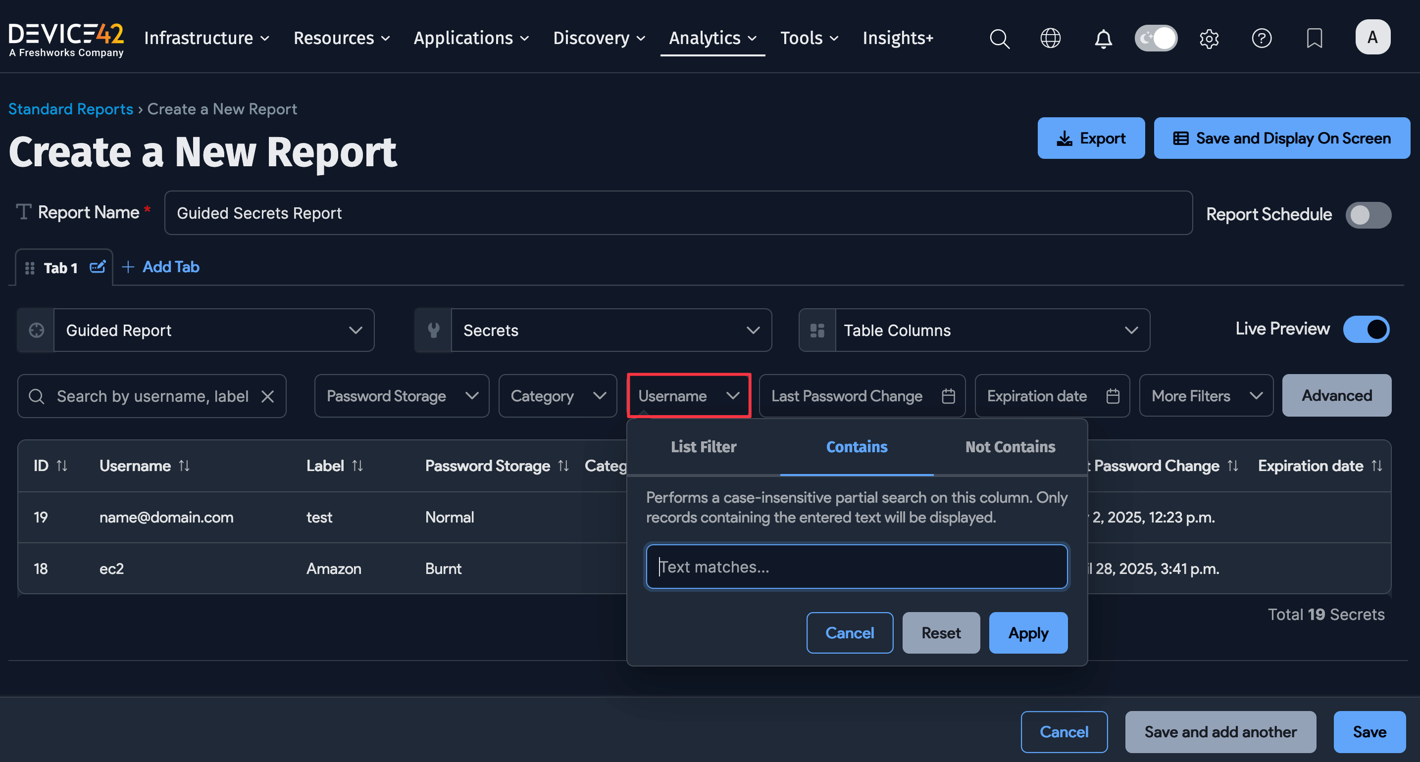Turn off the Live Preview toggle

(1366, 329)
